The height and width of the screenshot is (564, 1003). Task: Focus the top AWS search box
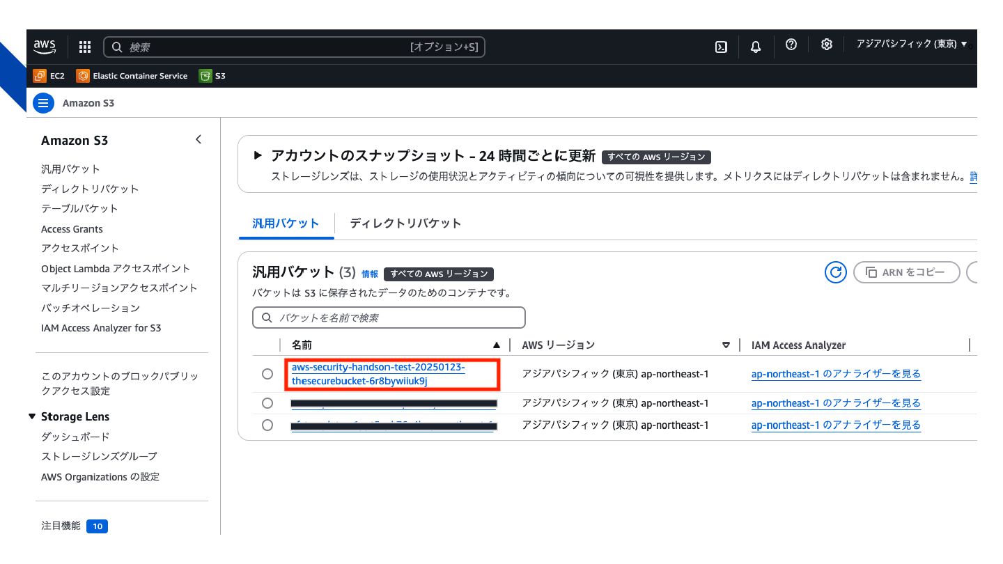294,47
